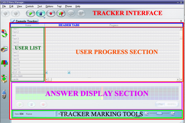Screen dimensions: 185x123
Task: Click the progress grid's vertical scrollbar down arrow
Action: point(181,80)
